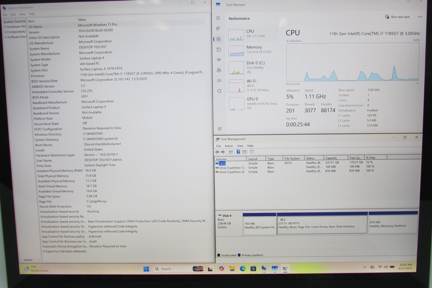Screen dimensions: 432x288
Task: Click Back arrow in Disk Management toolbar
Action: 217,152
